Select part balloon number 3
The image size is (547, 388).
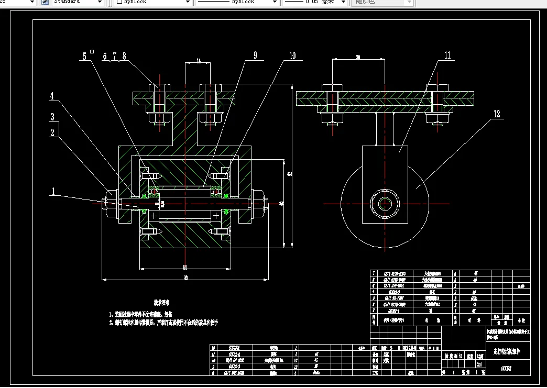click(53, 117)
